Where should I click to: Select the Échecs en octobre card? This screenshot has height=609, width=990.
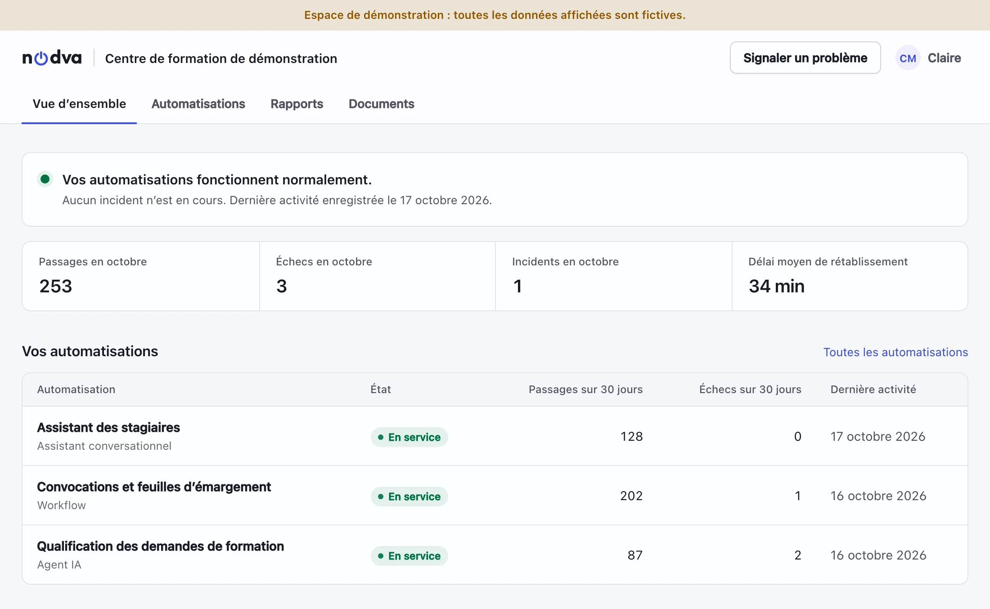tap(378, 276)
